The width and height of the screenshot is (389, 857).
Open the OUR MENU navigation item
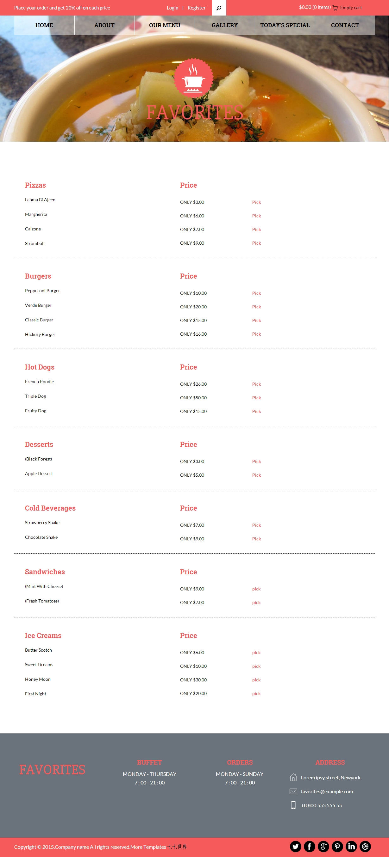point(165,25)
